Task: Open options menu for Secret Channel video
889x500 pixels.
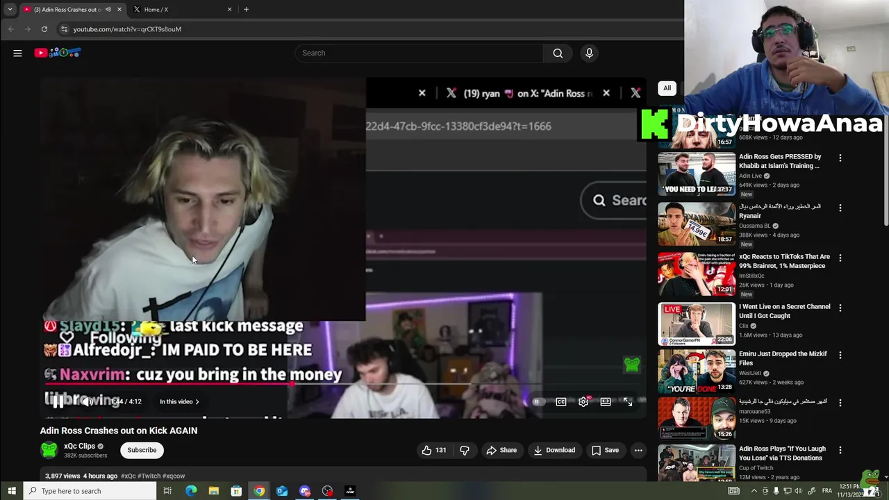Action: click(840, 308)
